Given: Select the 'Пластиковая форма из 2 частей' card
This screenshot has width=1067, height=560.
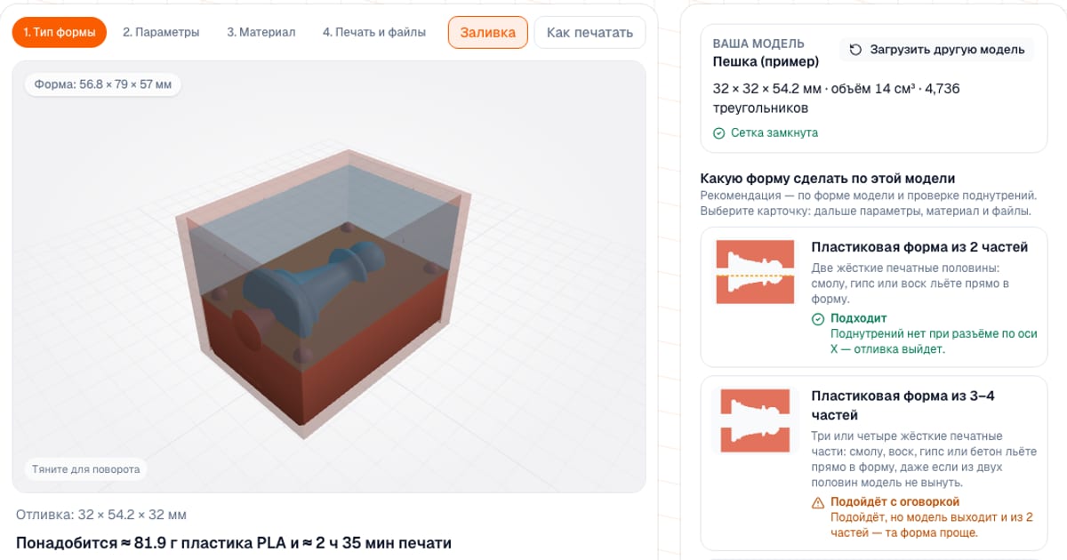Looking at the screenshot, I should click(873, 297).
